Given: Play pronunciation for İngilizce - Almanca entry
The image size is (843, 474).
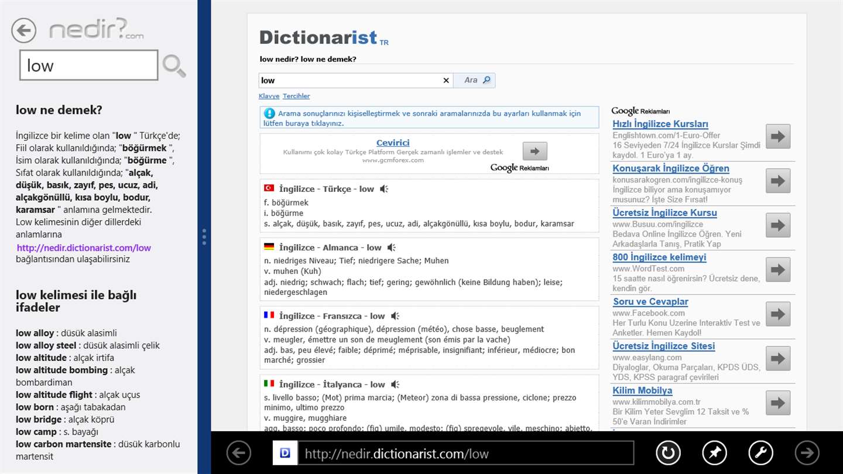Looking at the screenshot, I should click(x=392, y=248).
